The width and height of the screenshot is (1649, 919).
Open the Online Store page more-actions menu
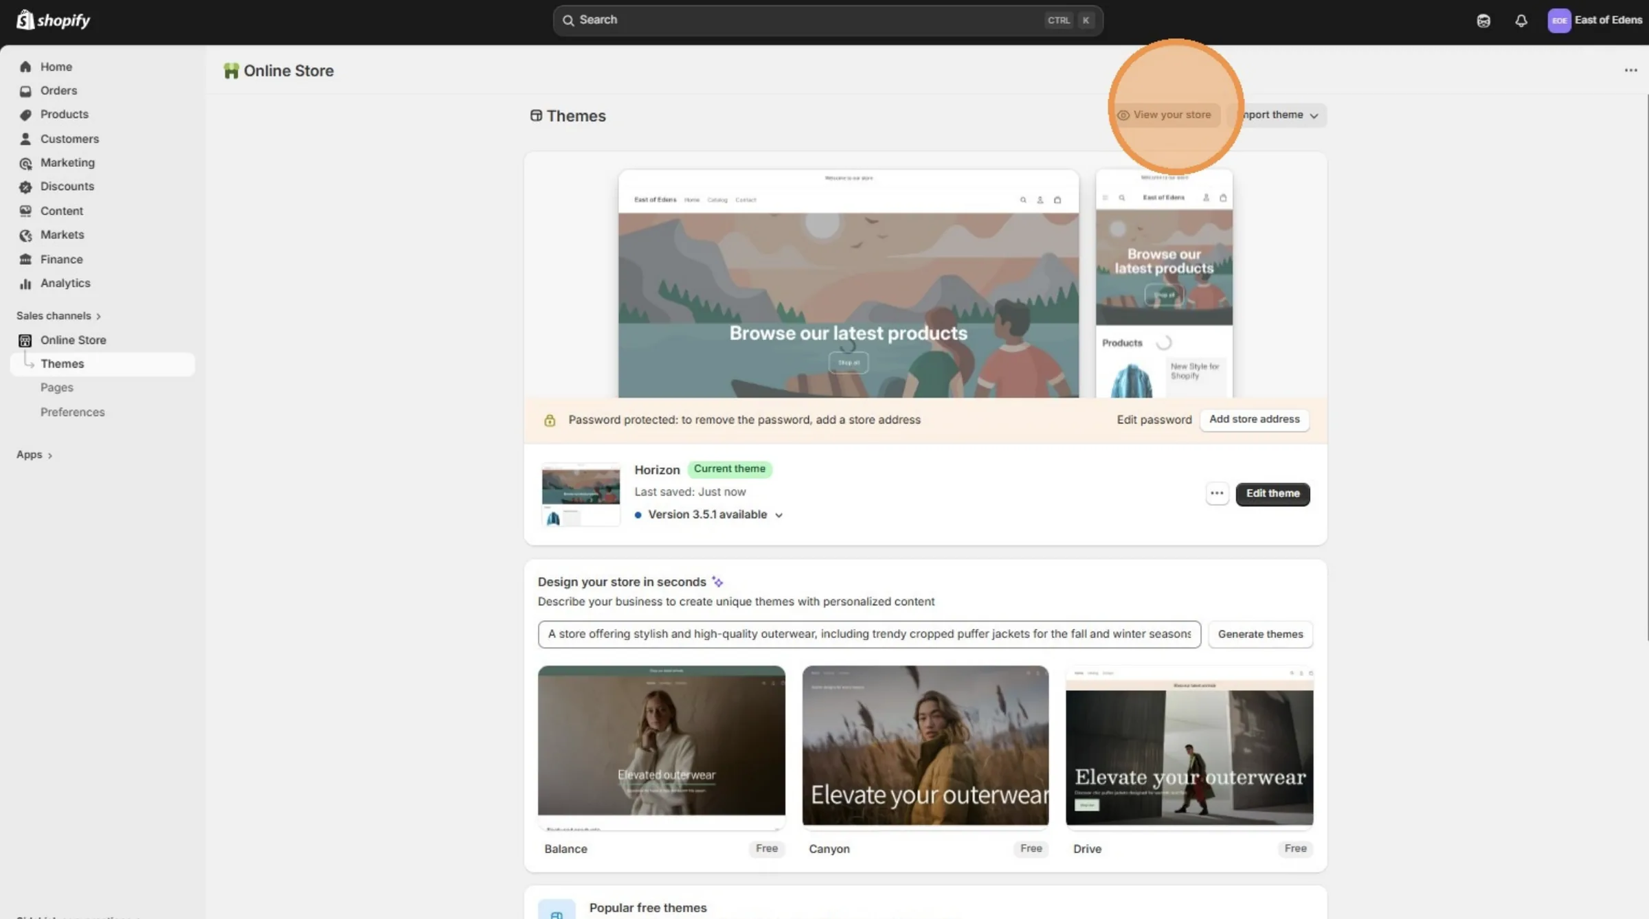pos(1630,70)
